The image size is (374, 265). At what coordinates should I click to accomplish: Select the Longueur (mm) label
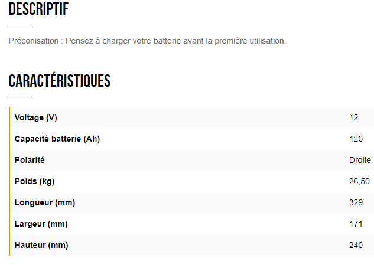[44, 202]
